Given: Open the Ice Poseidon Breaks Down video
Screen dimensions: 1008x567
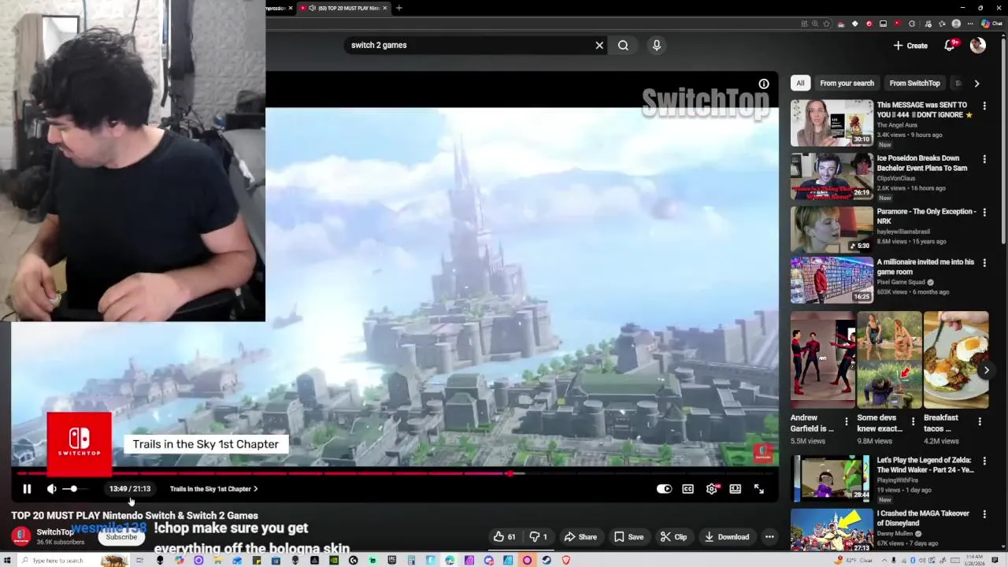Looking at the screenshot, I should point(832,176).
